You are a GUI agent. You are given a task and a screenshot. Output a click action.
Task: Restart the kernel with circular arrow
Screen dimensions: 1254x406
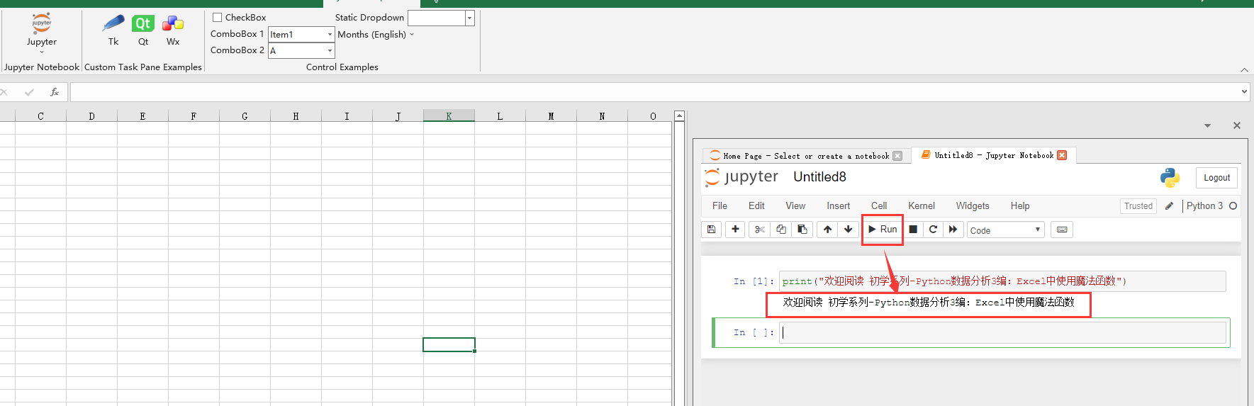[933, 230]
